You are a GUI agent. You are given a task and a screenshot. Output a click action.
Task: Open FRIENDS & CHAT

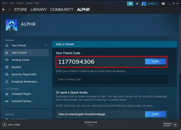pos(170,125)
